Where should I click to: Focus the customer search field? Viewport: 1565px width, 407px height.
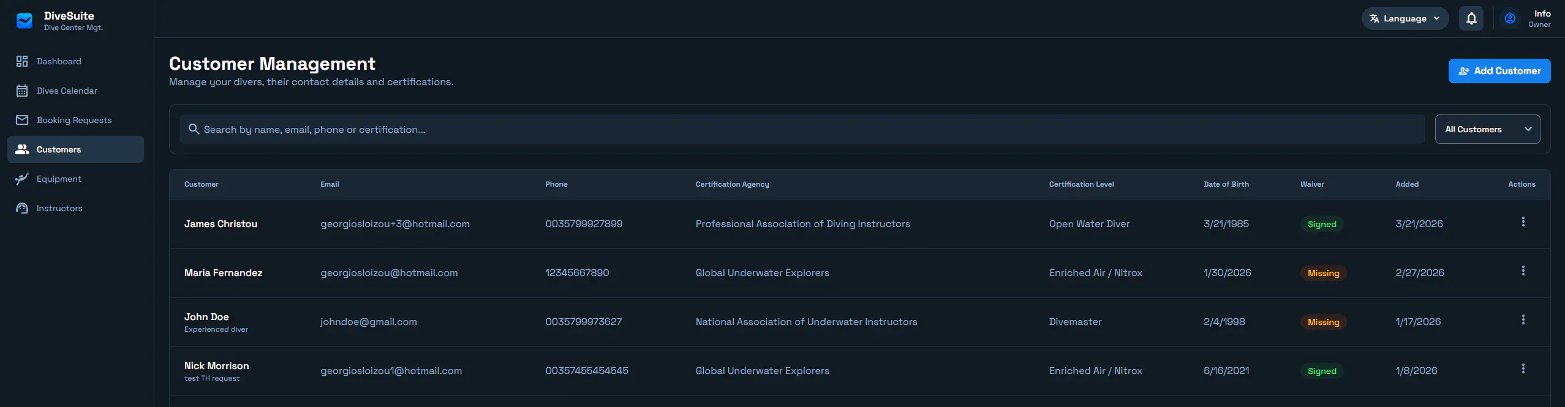tap(802, 129)
